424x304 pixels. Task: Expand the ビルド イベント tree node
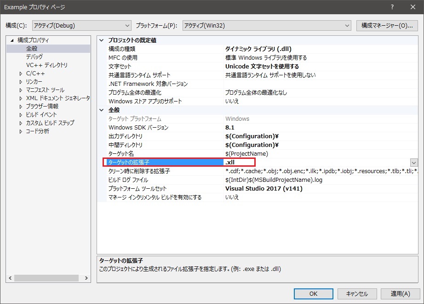pos(21,115)
